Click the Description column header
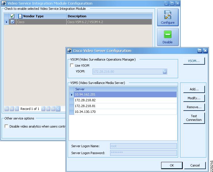The height and width of the screenshot is (172, 213). point(109,16)
